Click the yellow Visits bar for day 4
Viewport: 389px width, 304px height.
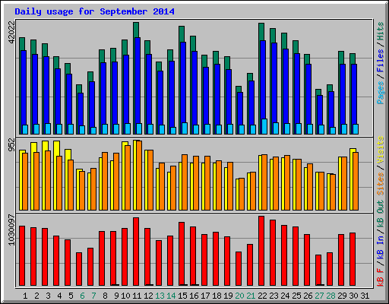[x=55, y=176]
